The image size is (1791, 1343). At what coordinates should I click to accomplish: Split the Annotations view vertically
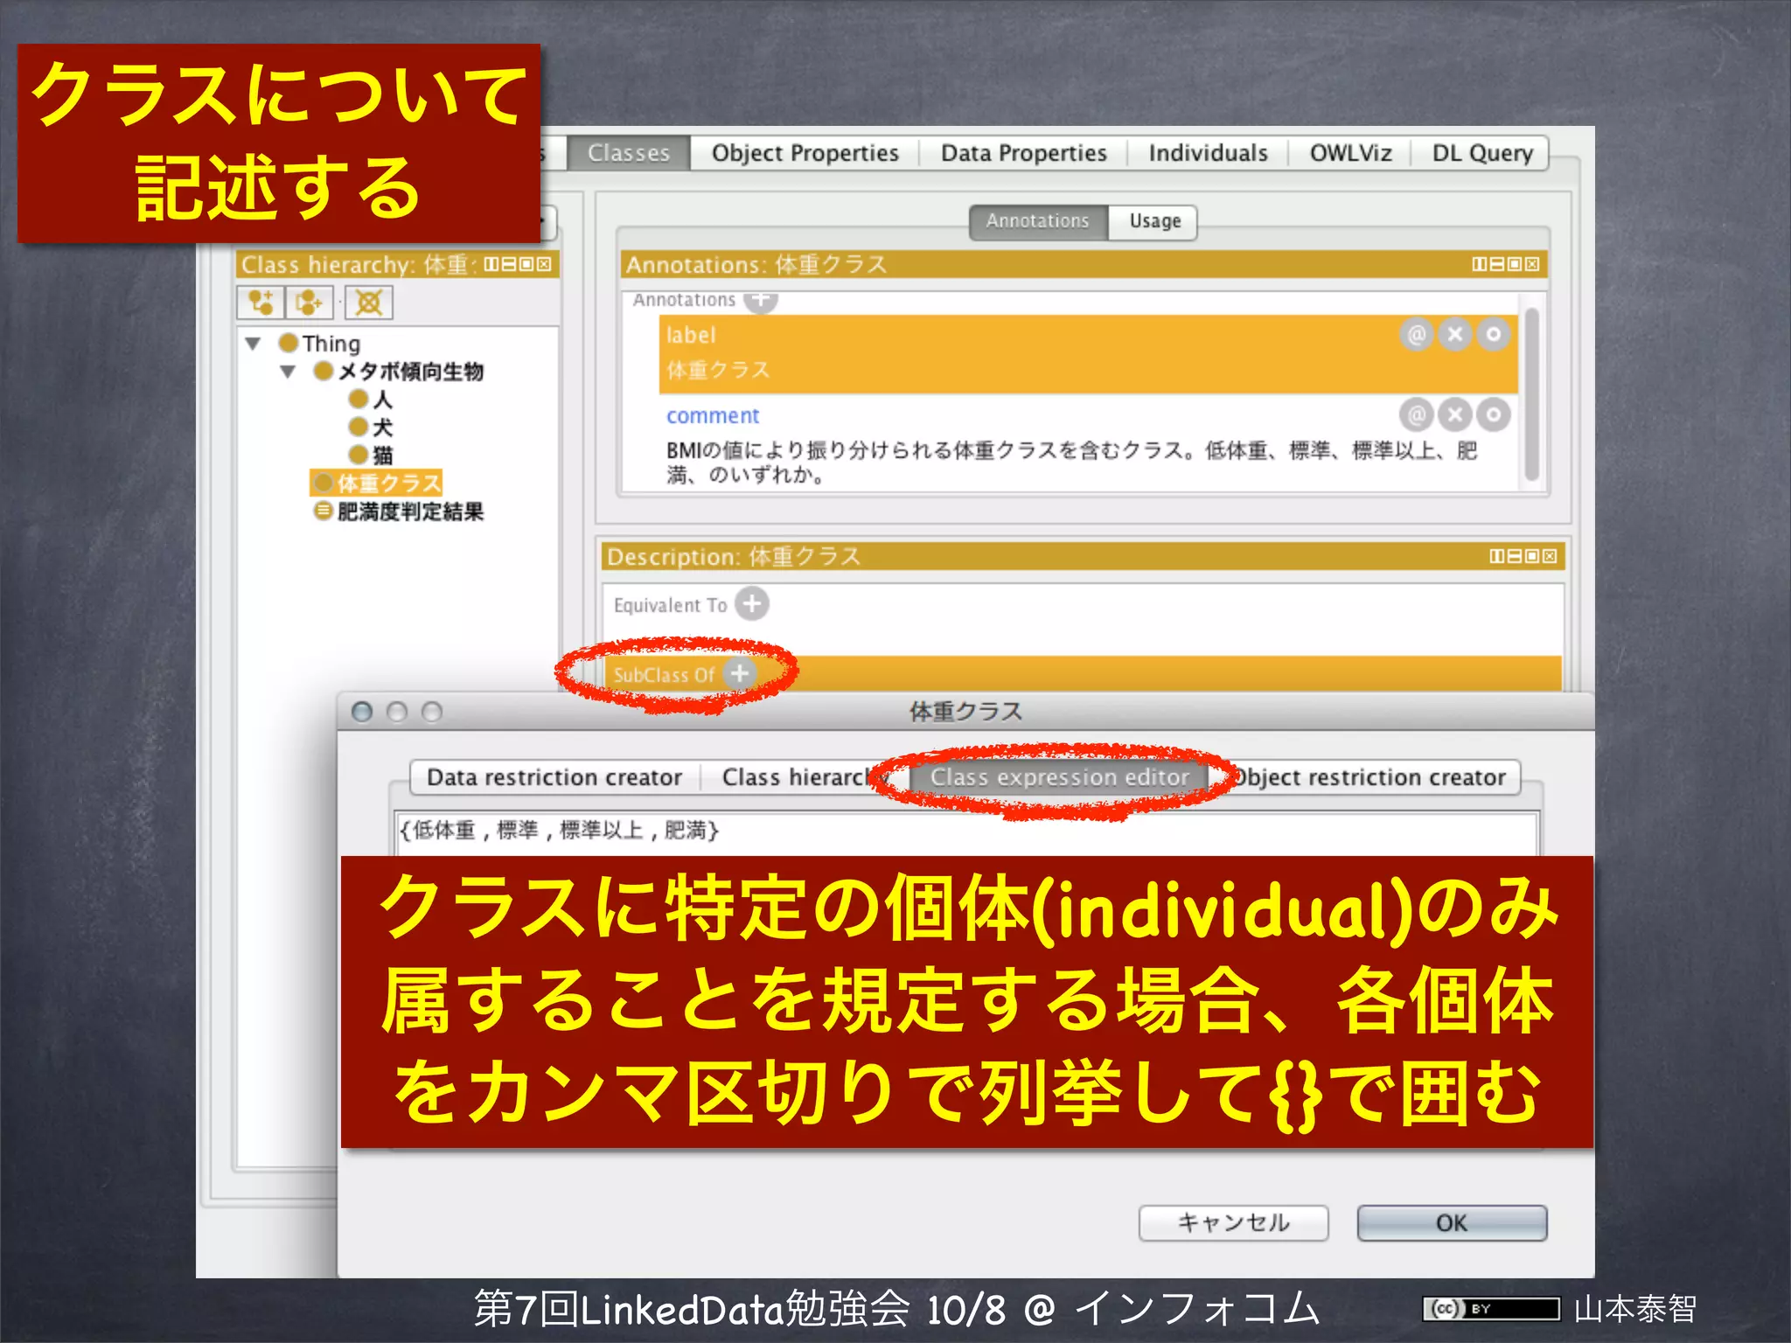tap(1480, 264)
